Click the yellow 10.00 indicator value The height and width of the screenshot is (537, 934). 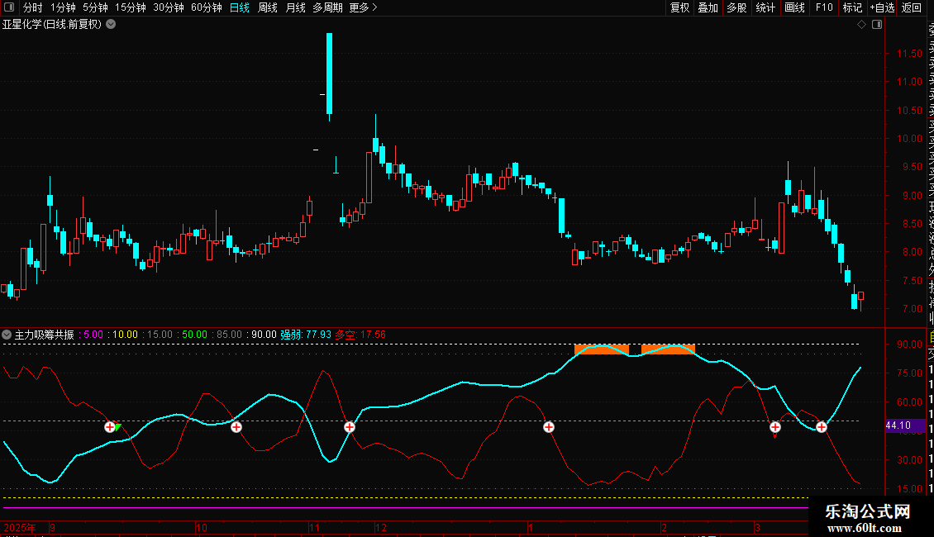coord(125,335)
